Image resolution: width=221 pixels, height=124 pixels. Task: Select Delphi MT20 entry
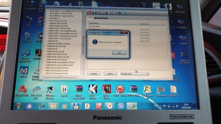click(52, 41)
